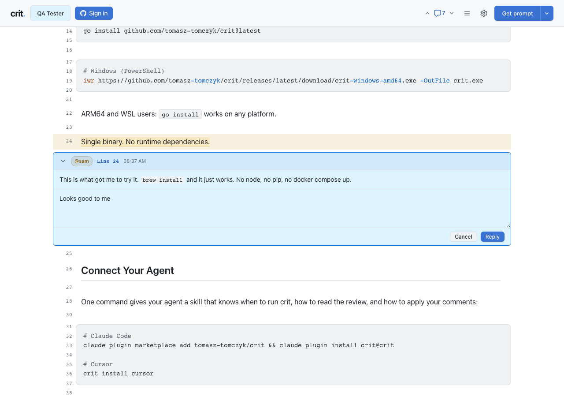
Task: Click the QA Tester name badge
Action: coord(50,13)
